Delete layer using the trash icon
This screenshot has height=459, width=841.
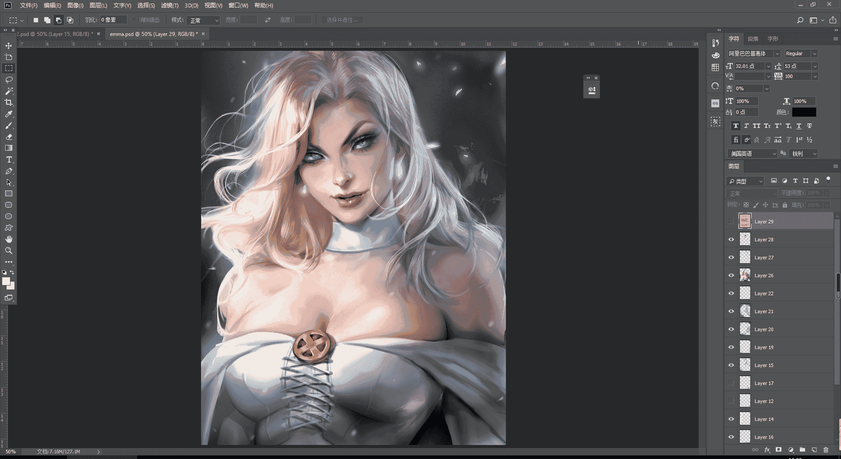tap(826, 450)
